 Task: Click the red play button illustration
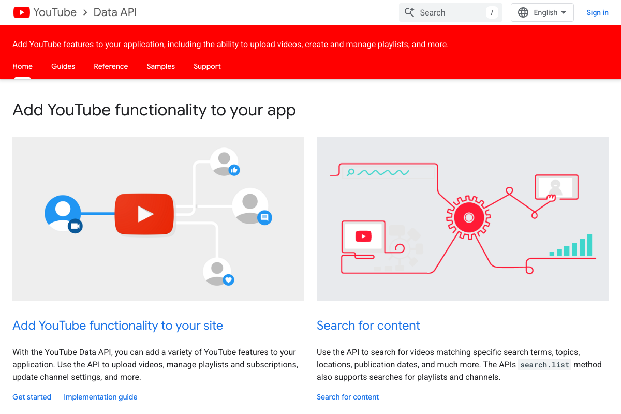144,214
